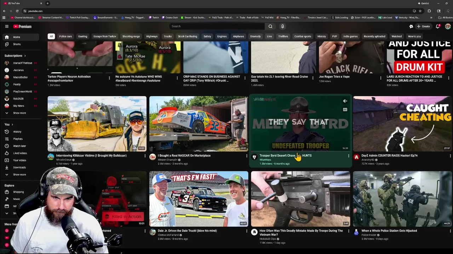453x254 pixels.
Task: Select the Indie games chip
Action: coord(350,36)
